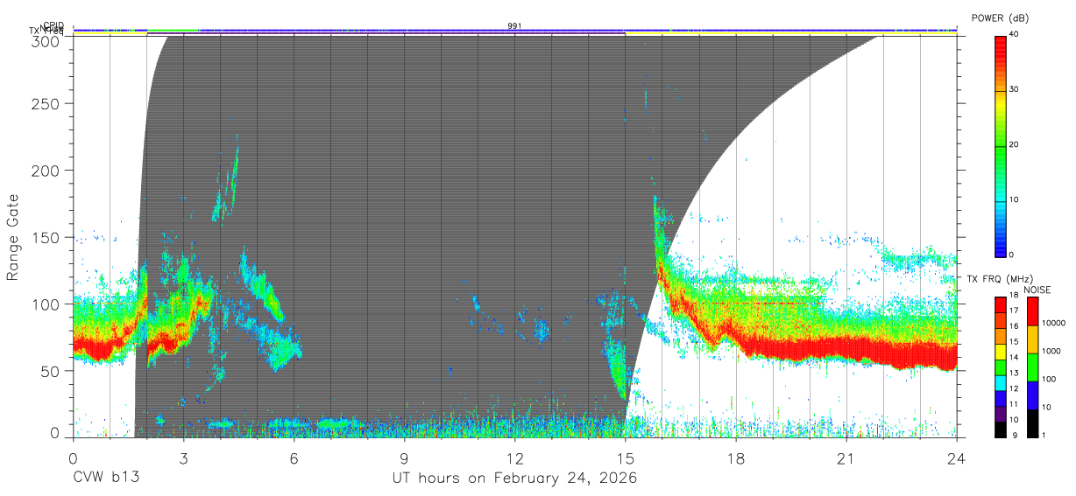Image resolution: width=1076 pixels, height=496 pixels.
Task: Click the 40 label on power scale
Action: coord(1014,35)
